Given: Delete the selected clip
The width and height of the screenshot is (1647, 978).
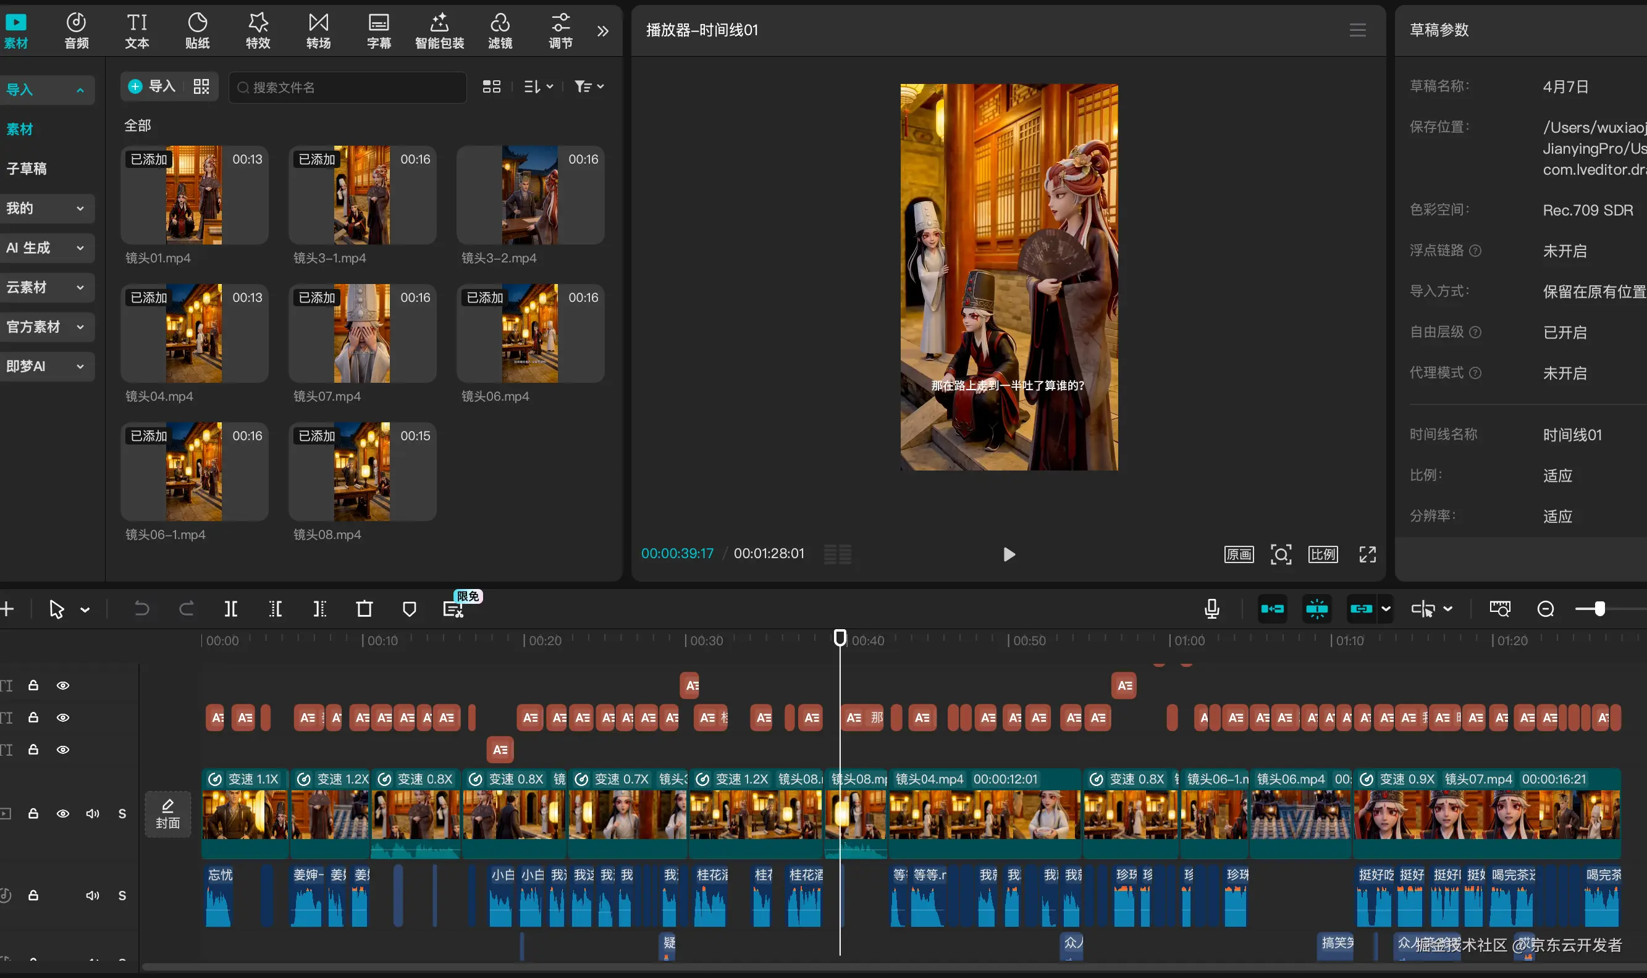Looking at the screenshot, I should (x=364, y=608).
